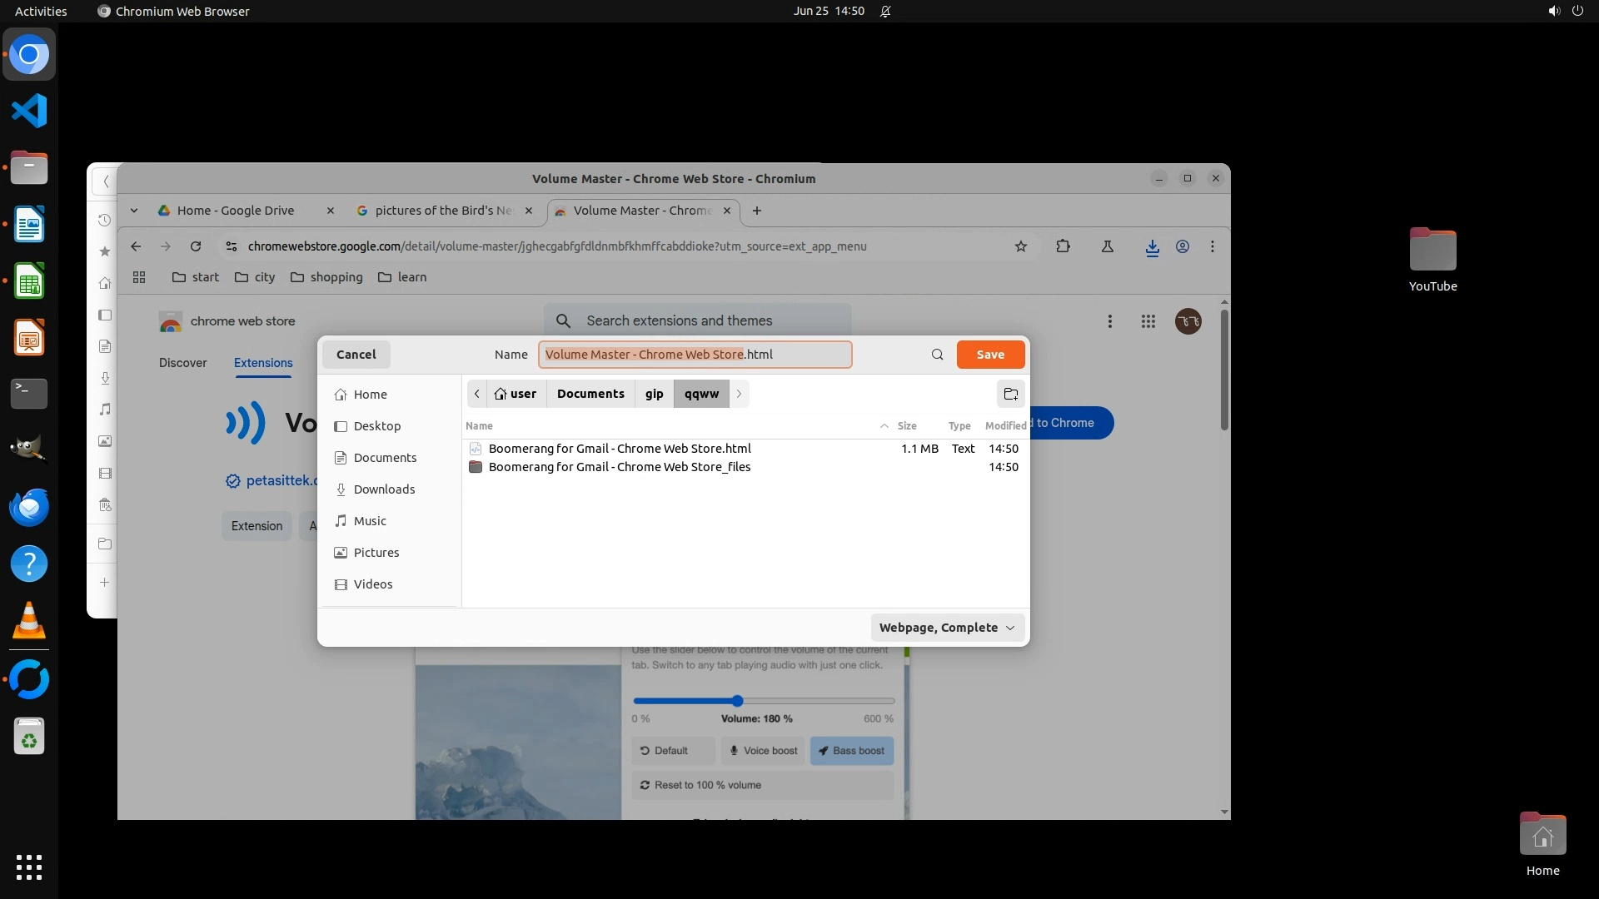The height and width of the screenshot is (899, 1599).
Task: Open VLC media player from the dock
Action: pos(29,621)
